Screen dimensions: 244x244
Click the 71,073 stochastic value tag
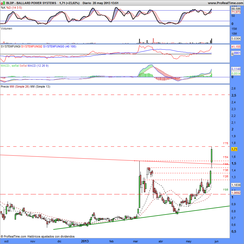pyautogui.click(x=236, y=12)
